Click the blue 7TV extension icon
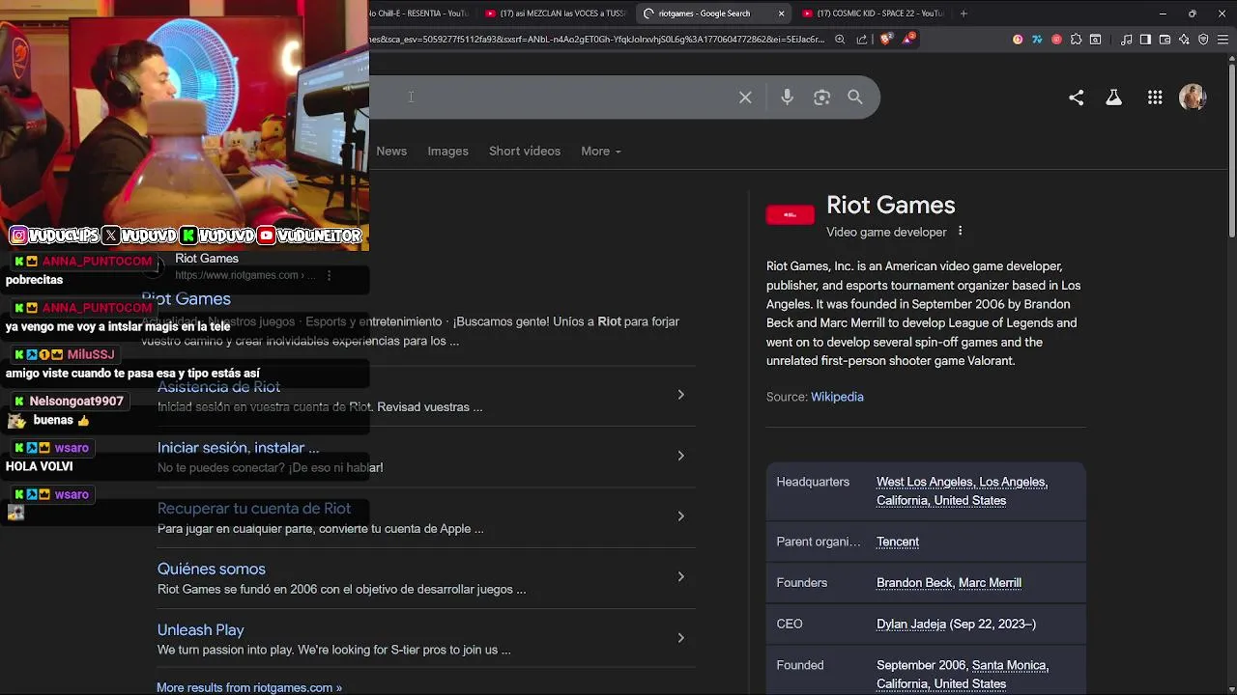Image resolution: width=1237 pixels, height=695 pixels. (x=1037, y=40)
